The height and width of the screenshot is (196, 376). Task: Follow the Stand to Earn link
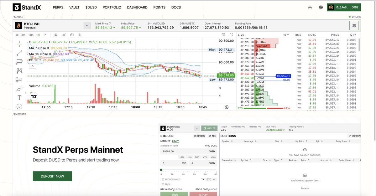[275, 130]
